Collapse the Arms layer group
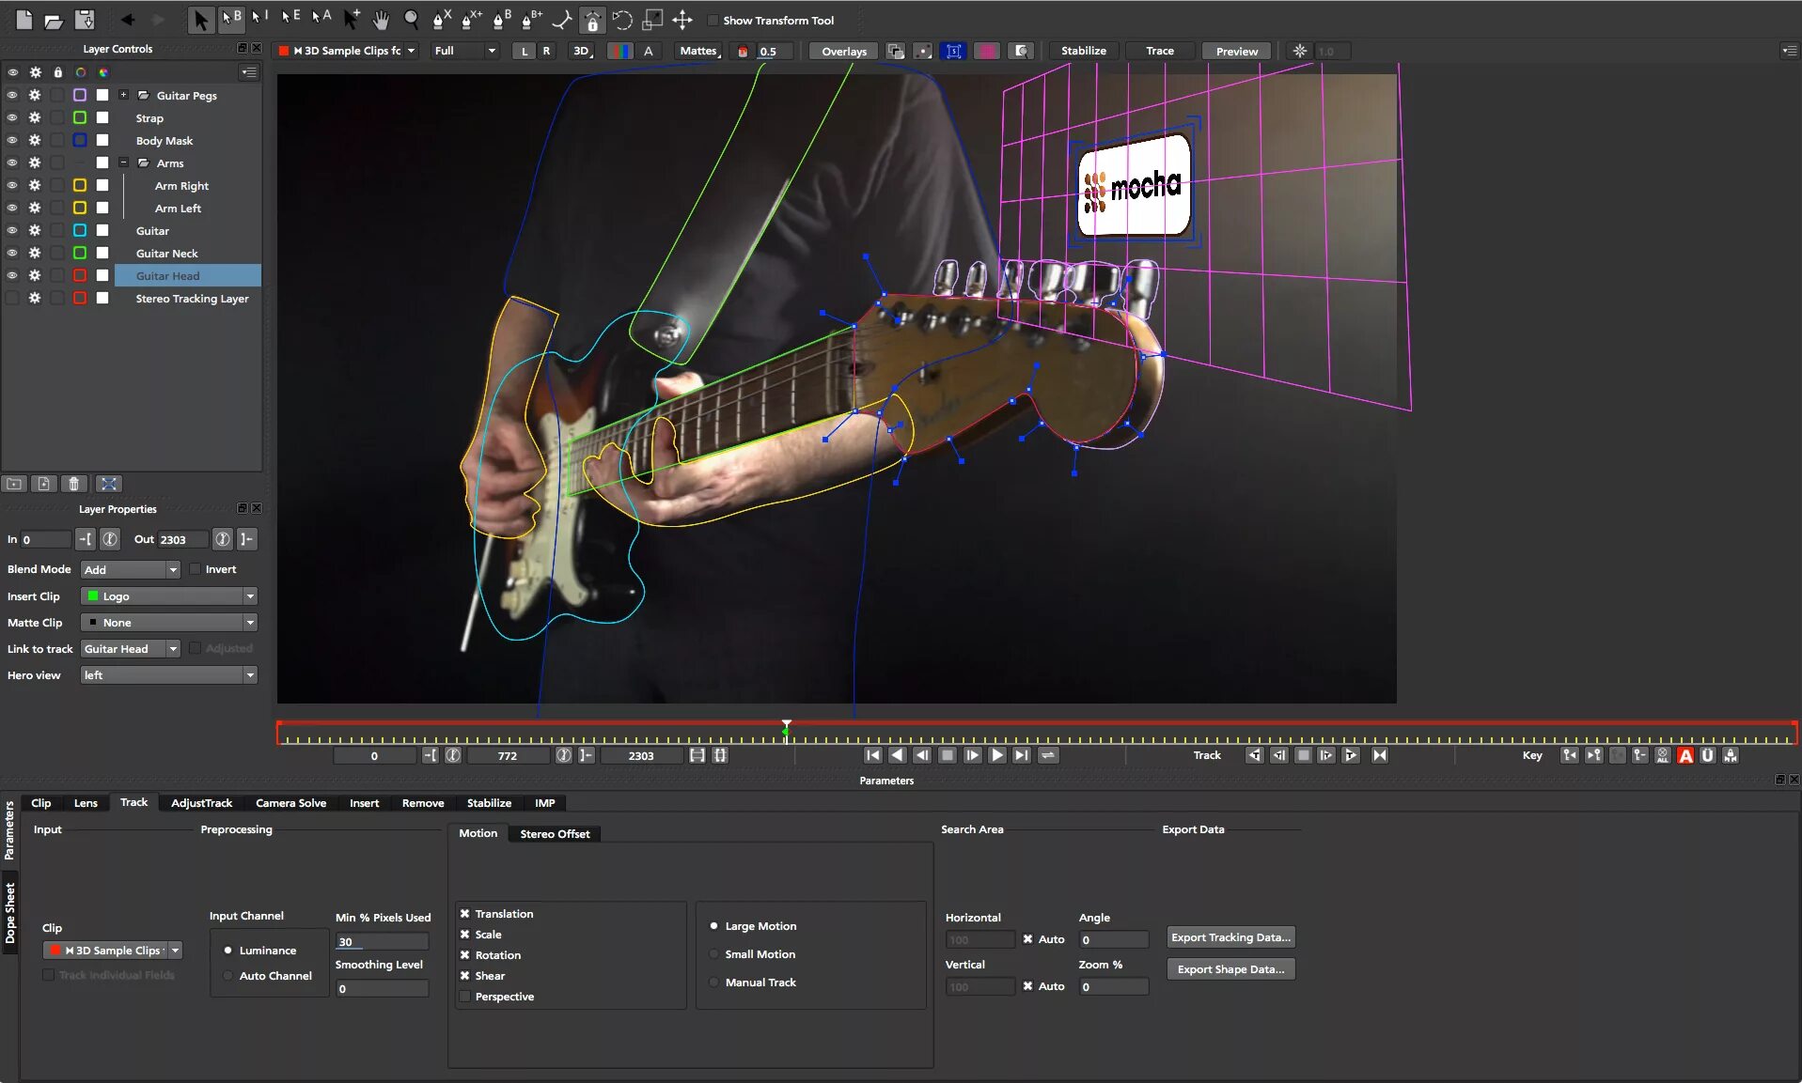Screen dimensions: 1802x1083 coord(123,162)
